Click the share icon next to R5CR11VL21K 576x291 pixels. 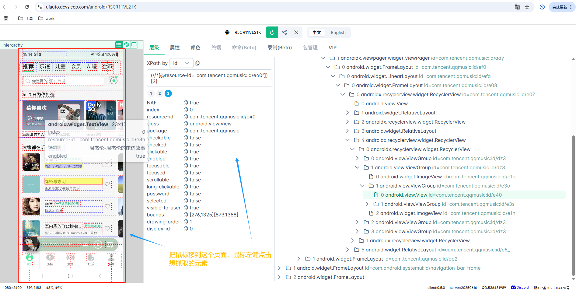pos(284,32)
